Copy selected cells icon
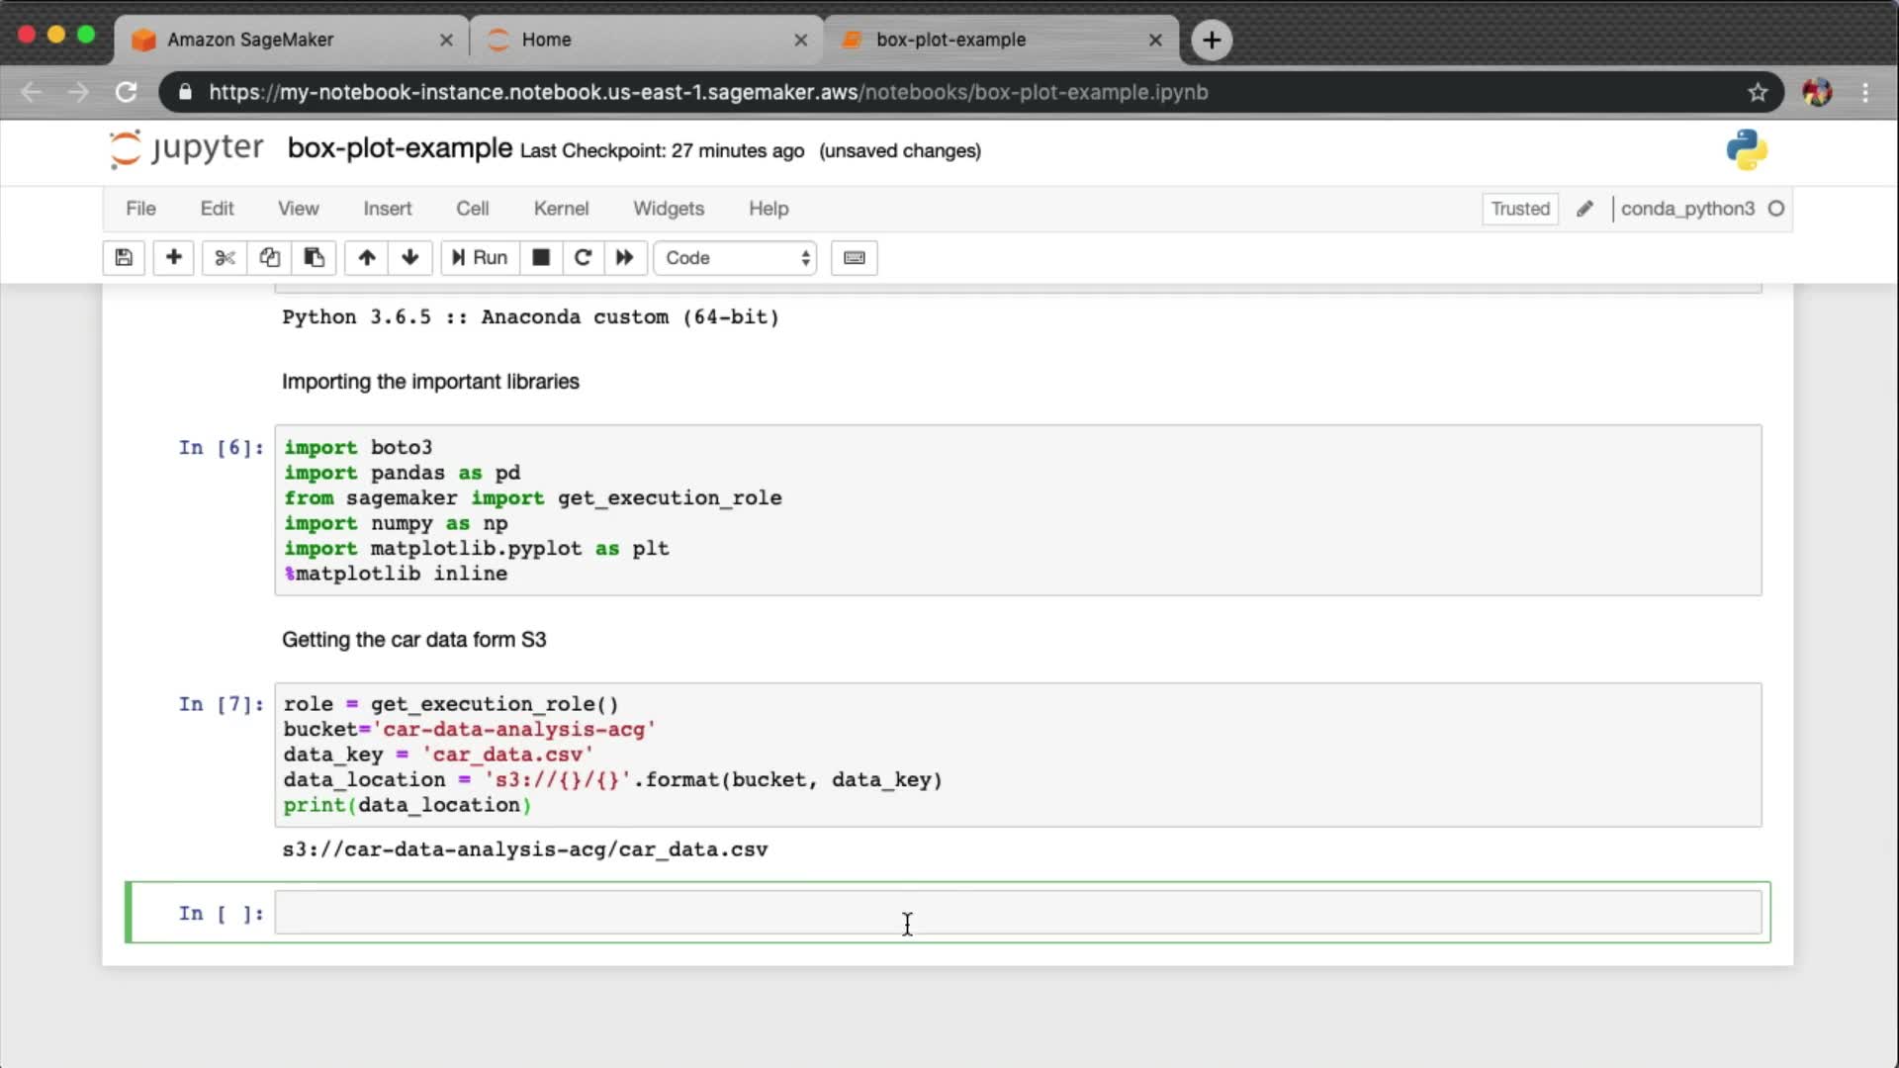Screen dimensions: 1899x1068 click(x=269, y=258)
